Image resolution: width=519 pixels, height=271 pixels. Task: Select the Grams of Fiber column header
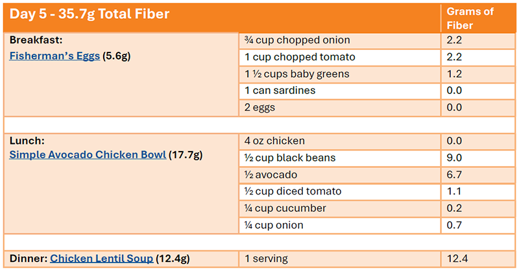(470, 18)
